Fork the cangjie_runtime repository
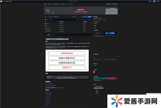This screenshot has width=161, height=108. (x=115, y=4)
